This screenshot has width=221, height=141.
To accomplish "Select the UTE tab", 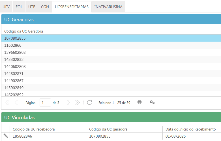I will [32, 7].
